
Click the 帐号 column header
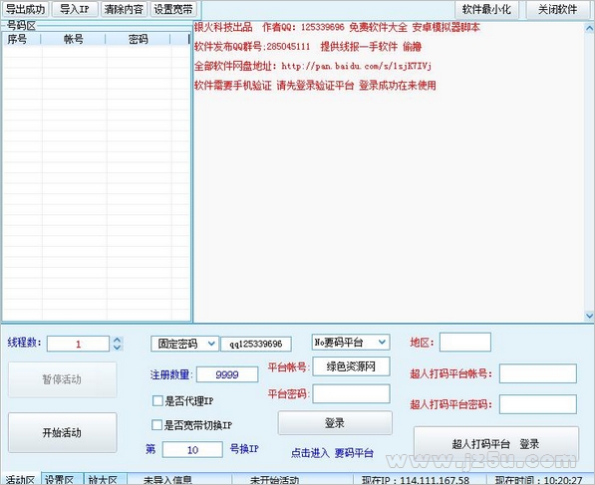pyautogui.click(x=73, y=39)
